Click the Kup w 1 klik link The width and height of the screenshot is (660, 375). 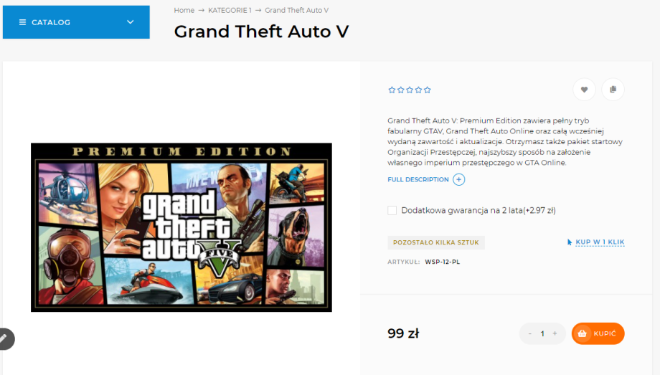coord(600,242)
